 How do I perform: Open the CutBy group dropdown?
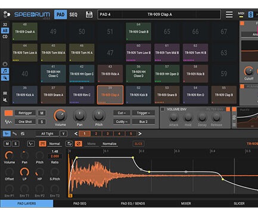point(122,122)
